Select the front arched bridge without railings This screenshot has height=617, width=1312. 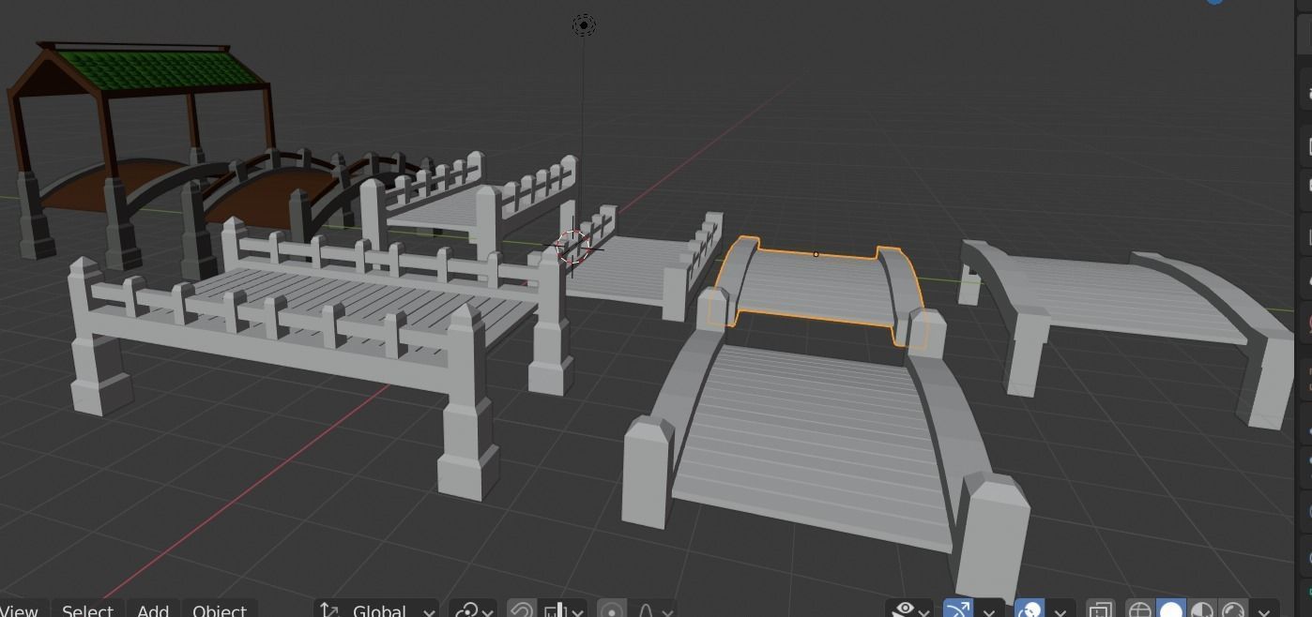pyautogui.click(x=816, y=431)
